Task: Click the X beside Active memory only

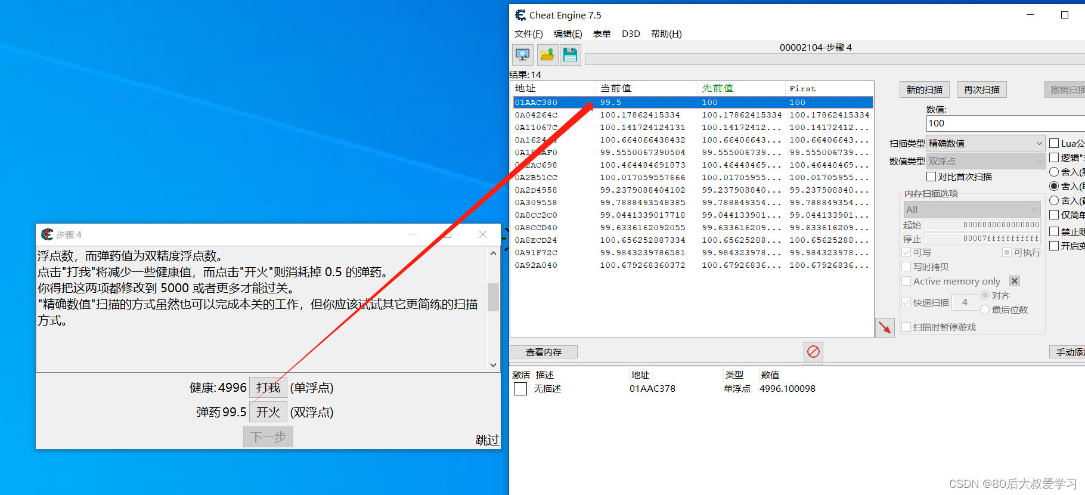Action: (x=1015, y=281)
